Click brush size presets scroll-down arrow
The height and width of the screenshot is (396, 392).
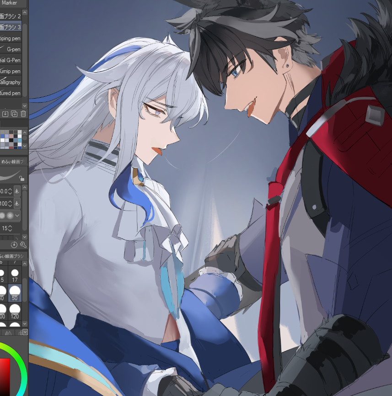[x=25, y=323]
